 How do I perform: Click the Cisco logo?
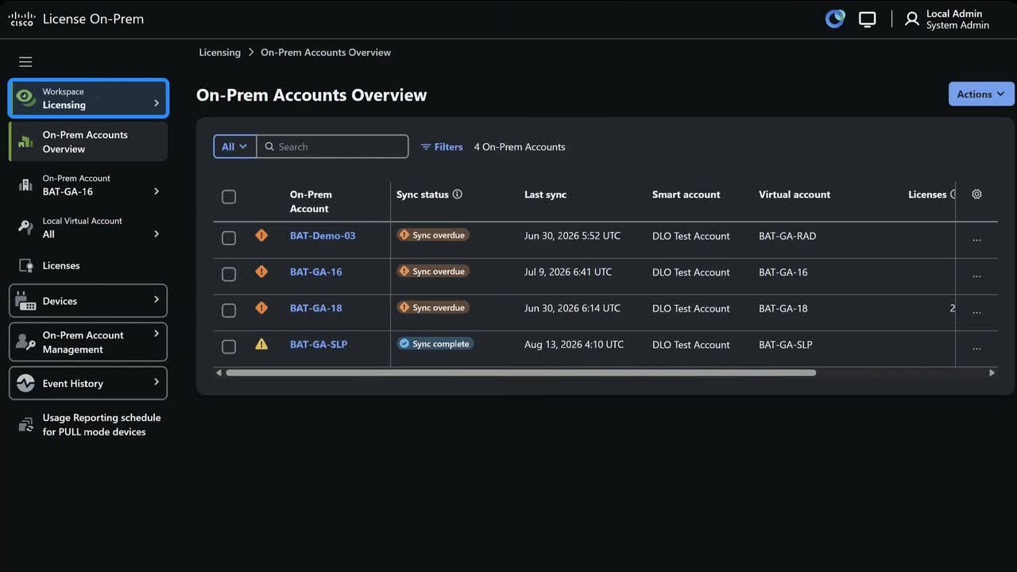point(21,19)
